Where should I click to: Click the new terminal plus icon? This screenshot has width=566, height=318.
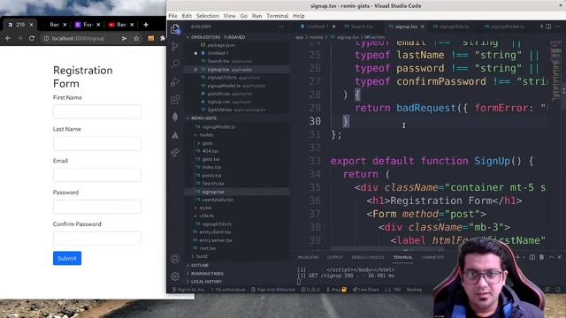[518, 257]
